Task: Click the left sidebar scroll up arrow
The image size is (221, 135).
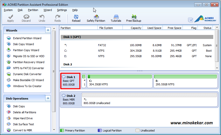Action: click(54, 28)
